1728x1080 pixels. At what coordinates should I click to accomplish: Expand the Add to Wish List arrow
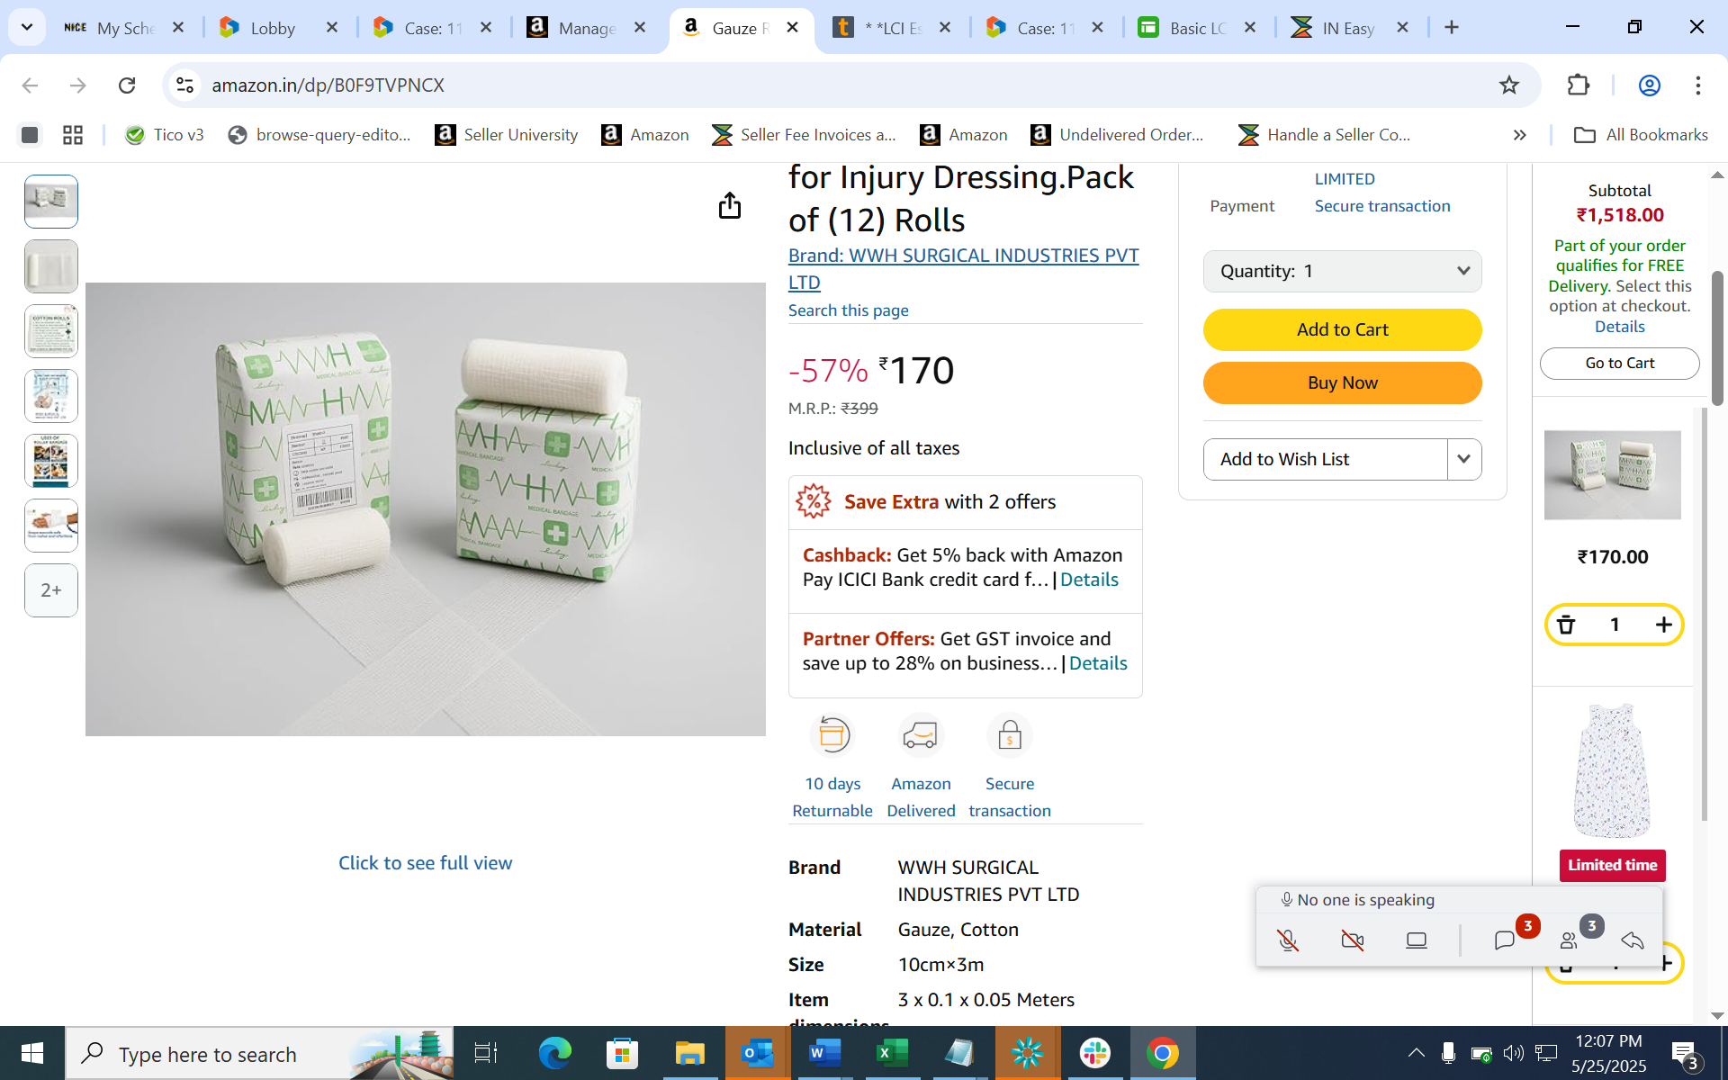[1463, 459]
